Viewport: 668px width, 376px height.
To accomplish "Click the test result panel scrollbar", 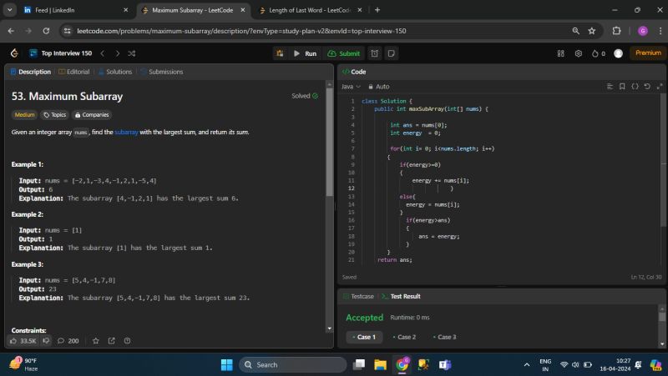I will tap(661, 317).
